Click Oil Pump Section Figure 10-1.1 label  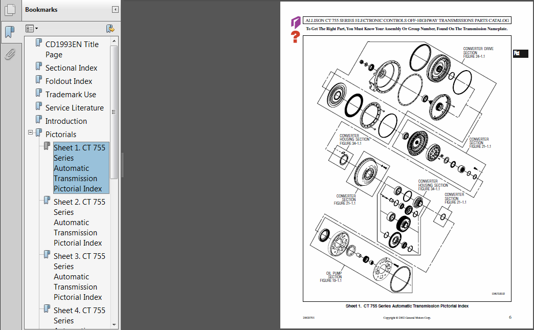coord(331,277)
